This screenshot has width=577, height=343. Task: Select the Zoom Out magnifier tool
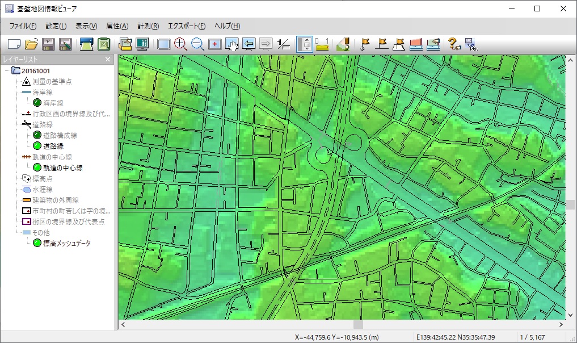pyautogui.click(x=197, y=44)
